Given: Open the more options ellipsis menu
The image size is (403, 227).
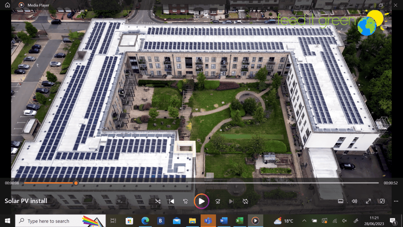Looking at the screenshot, I should 396,201.
